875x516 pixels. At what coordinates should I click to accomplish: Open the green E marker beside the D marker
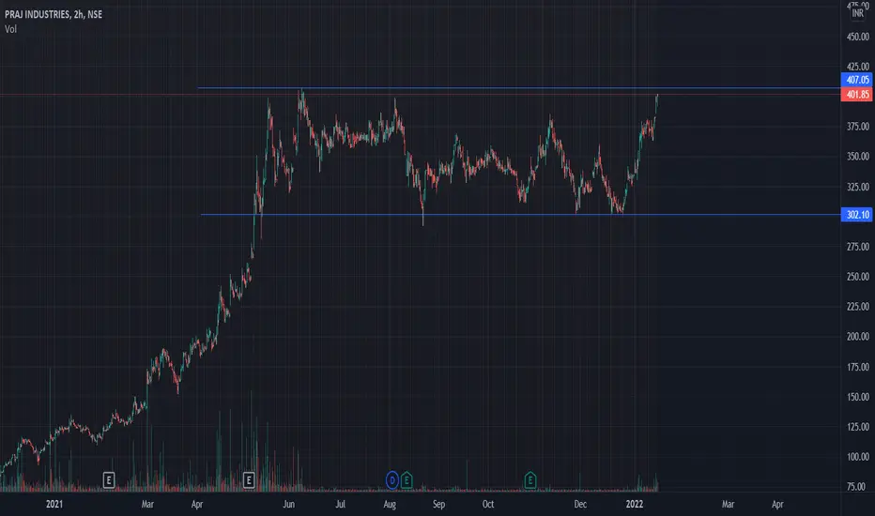407,479
